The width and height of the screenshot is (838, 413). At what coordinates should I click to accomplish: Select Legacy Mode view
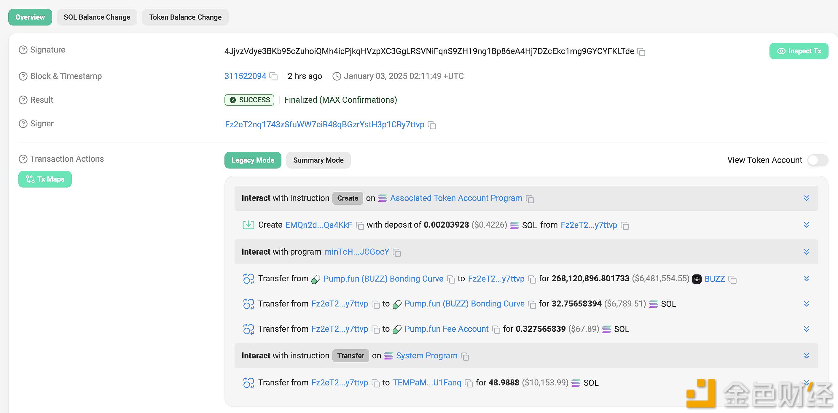pos(253,160)
